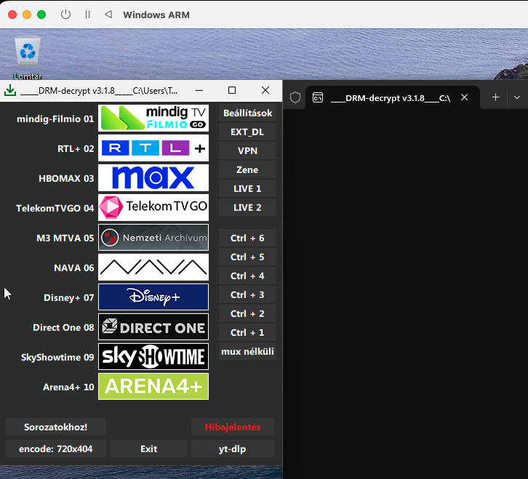This screenshot has height=479, width=528.
Task: Launch the yt-dlp button
Action: [233, 448]
